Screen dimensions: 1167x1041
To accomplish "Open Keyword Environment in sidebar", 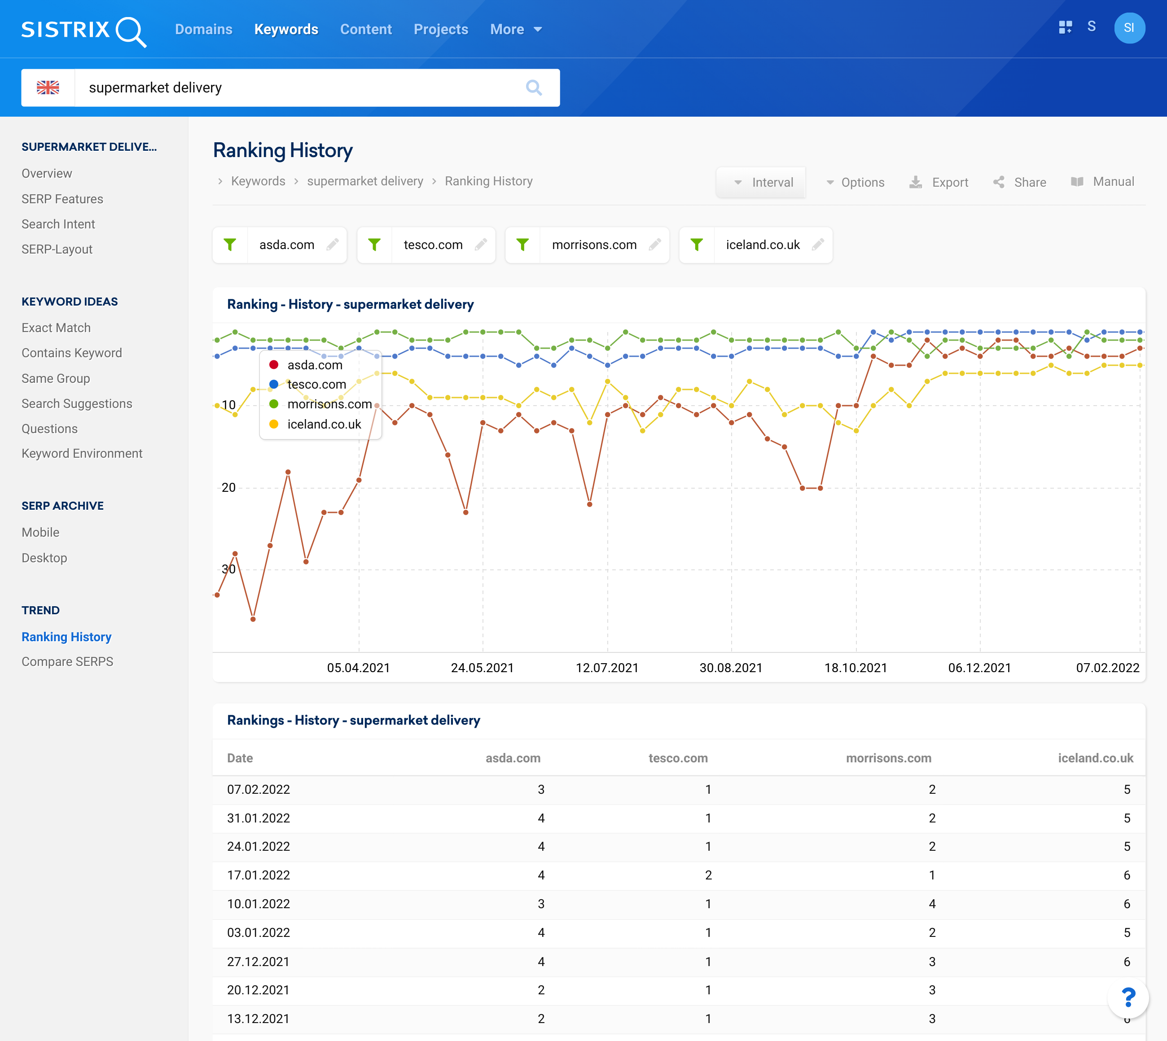I will pos(83,454).
